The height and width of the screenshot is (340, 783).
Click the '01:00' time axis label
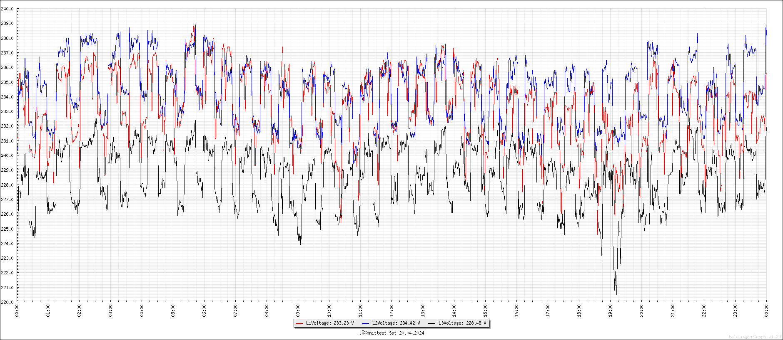coord(48,310)
